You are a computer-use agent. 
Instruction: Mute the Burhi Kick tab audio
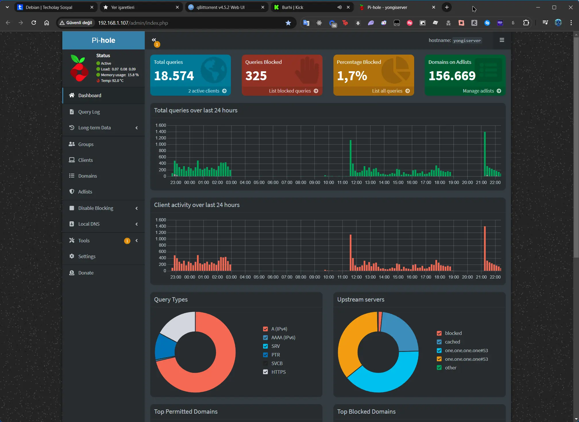coord(339,7)
